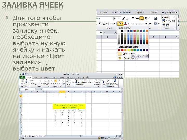Click the Borders icon in upper ribbon
The width and height of the screenshot is (187, 140).
(111, 23)
